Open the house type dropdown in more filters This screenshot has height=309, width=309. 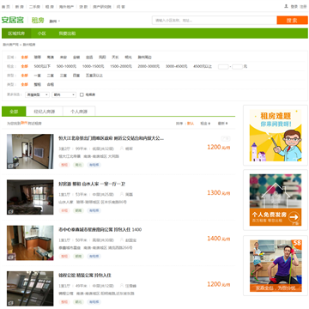tap(37, 94)
